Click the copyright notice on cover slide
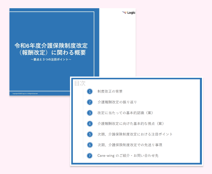212x174 pixels. (25, 93)
